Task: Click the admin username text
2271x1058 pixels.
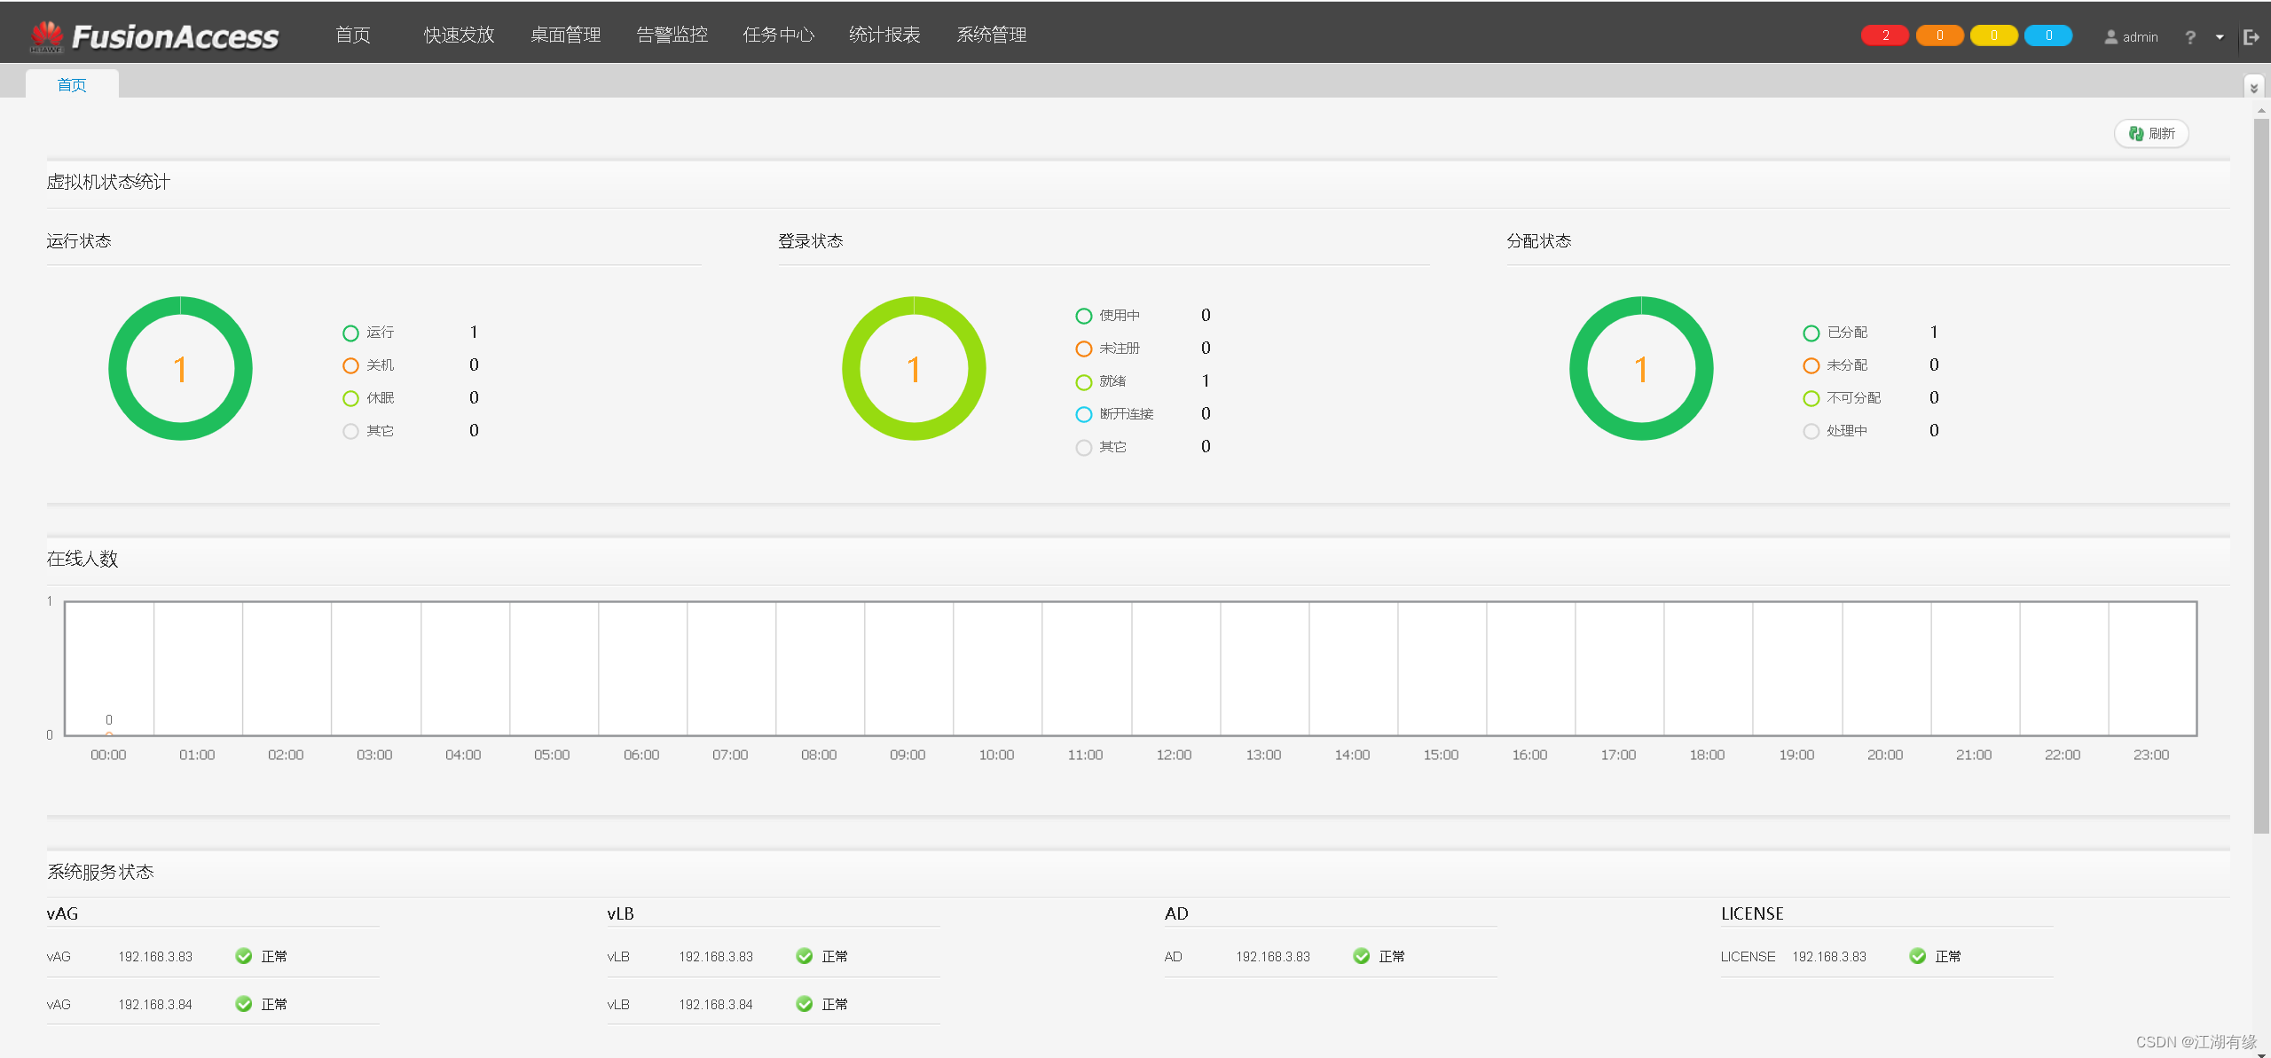Action: [2140, 37]
